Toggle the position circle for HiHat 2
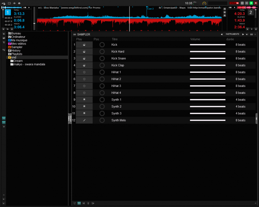 pos(102,79)
